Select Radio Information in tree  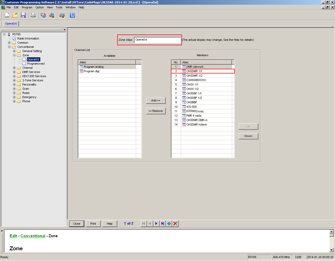28,38
